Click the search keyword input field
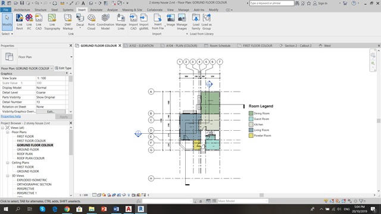The height and width of the screenshot is (214, 381). pyautogui.click(x=271, y=3)
